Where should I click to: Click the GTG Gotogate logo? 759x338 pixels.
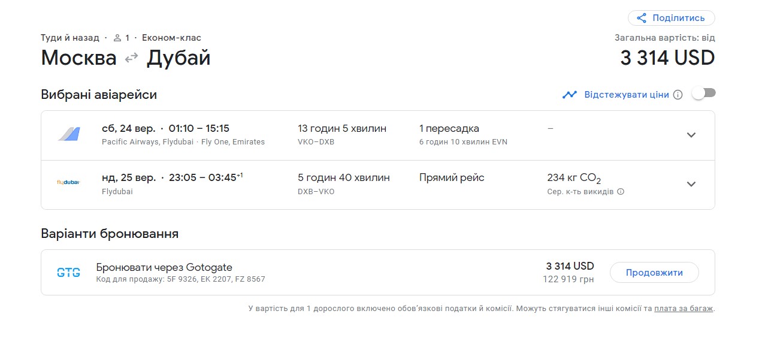pos(68,273)
